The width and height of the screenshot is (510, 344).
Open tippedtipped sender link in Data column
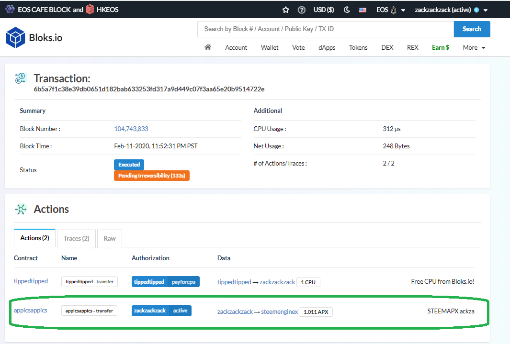coord(234,282)
